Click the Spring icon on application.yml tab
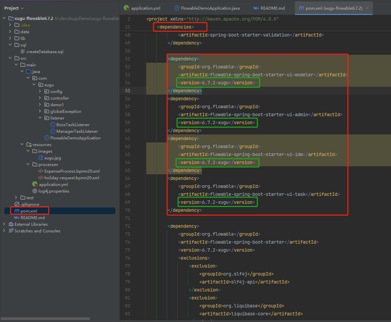391x322 pixels. pos(127,8)
